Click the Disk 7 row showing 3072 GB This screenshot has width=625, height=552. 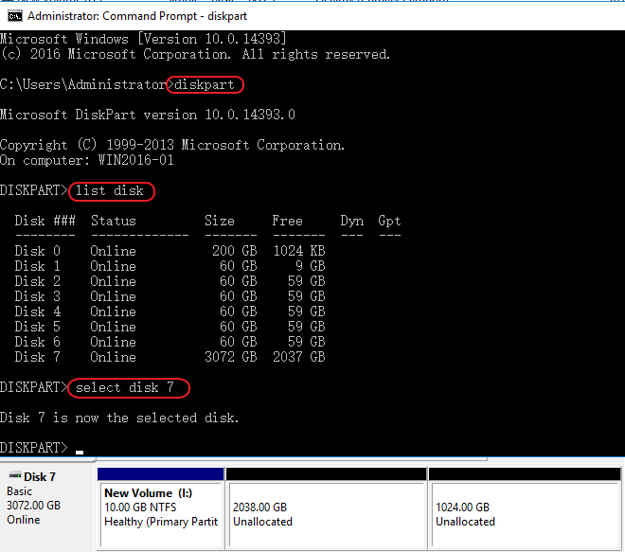(170, 357)
